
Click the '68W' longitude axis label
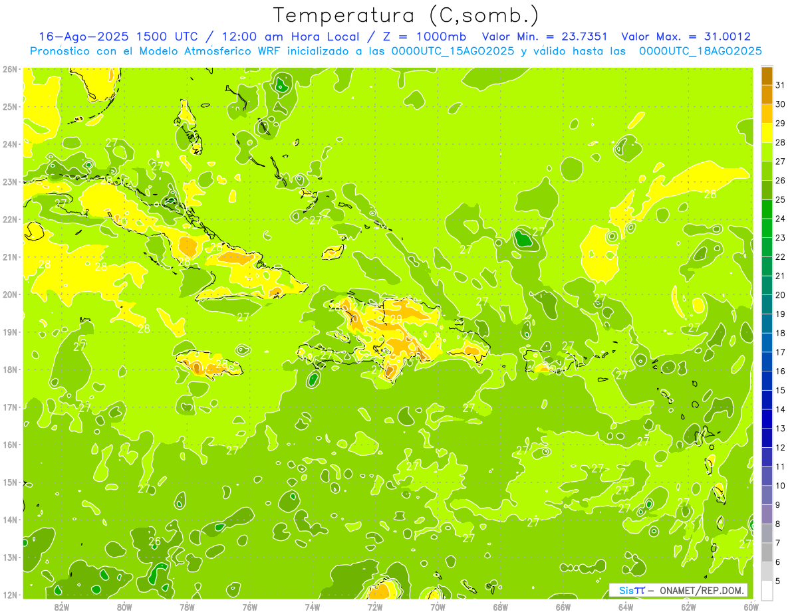pos(501,607)
